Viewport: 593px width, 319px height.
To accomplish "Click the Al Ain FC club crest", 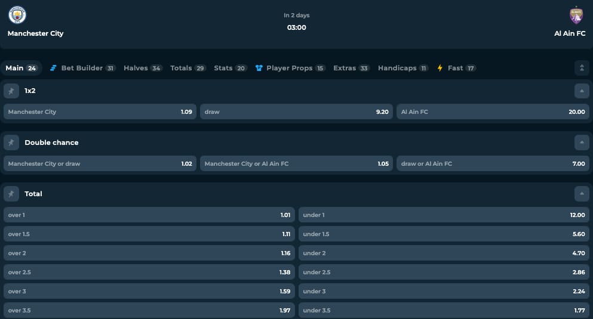I will 576,15.
